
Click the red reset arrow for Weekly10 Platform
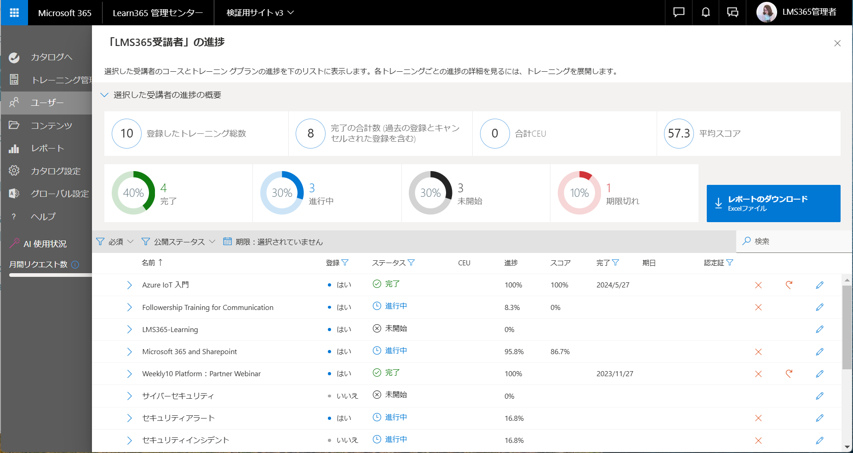pyautogui.click(x=789, y=373)
